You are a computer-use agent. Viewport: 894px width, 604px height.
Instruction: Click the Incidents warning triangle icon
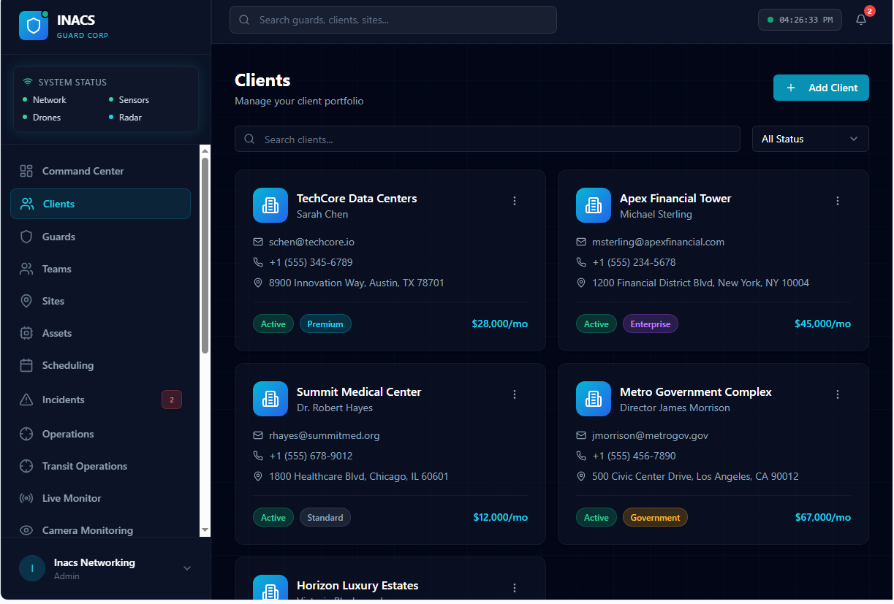[x=26, y=400]
